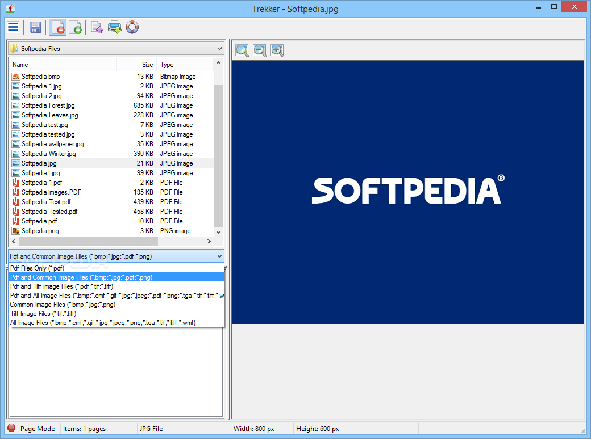Click the printer icon with green arrow
The width and height of the screenshot is (591, 439).
[x=115, y=27]
